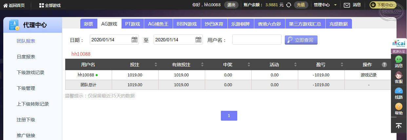Select 下级游戏记录 in sidebar
This screenshot has width=407, height=140.
coord(30,72)
